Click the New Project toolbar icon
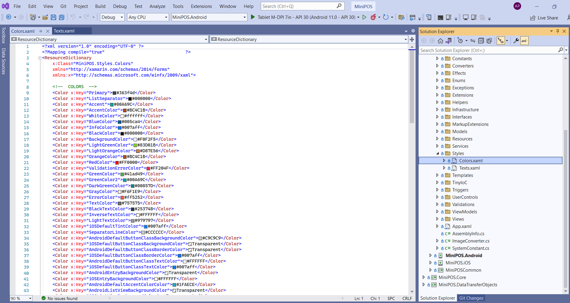 33,17
